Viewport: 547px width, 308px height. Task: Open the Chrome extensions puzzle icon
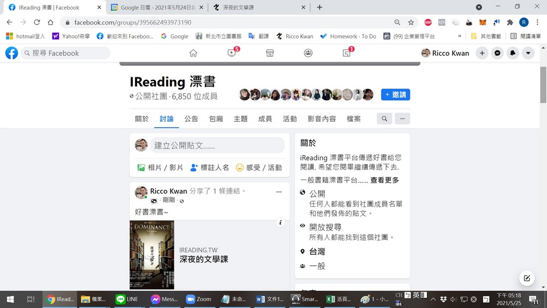(510, 23)
